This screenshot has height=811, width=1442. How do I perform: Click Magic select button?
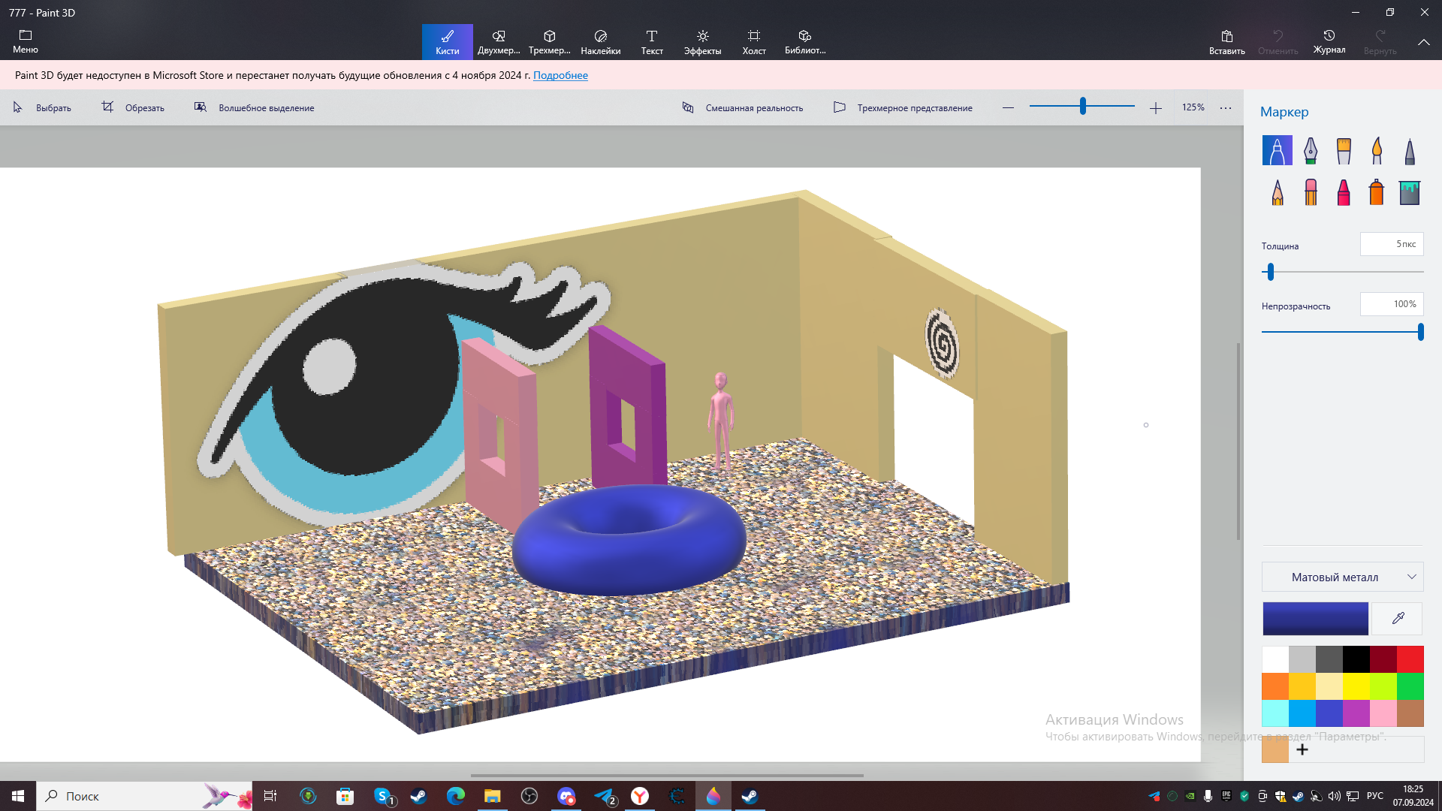click(x=255, y=108)
